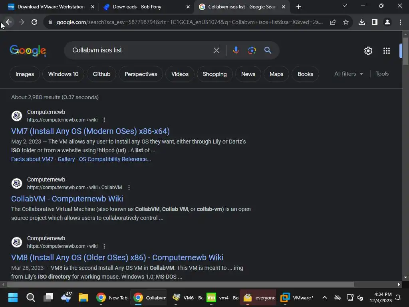
Task: Click the Google logo
Action: (28, 51)
